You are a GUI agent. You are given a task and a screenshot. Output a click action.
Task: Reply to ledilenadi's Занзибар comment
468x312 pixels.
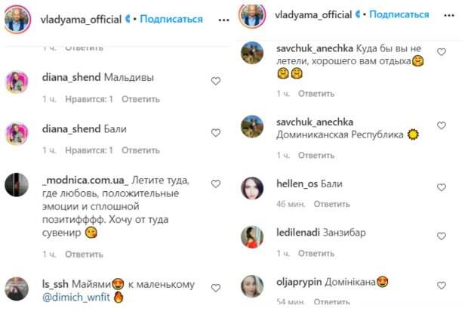coord(316,253)
